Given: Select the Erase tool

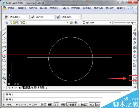Looking at the screenshot, I should (x=135, y=30).
